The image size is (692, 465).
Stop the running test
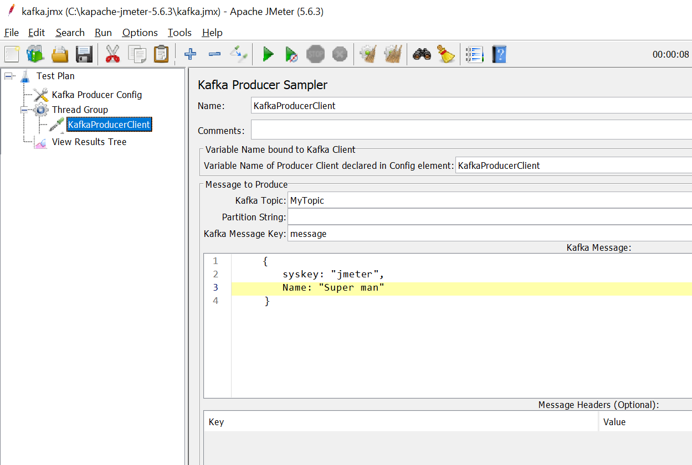pyautogui.click(x=315, y=54)
